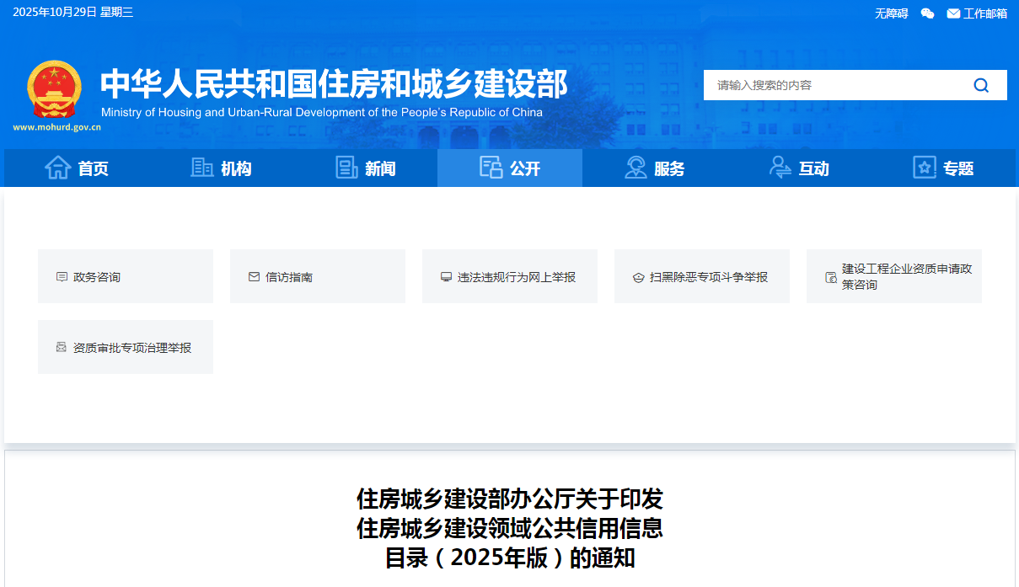Click the envelope icon for 工作邮箱
The height and width of the screenshot is (587, 1019).
pyautogui.click(x=953, y=13)
